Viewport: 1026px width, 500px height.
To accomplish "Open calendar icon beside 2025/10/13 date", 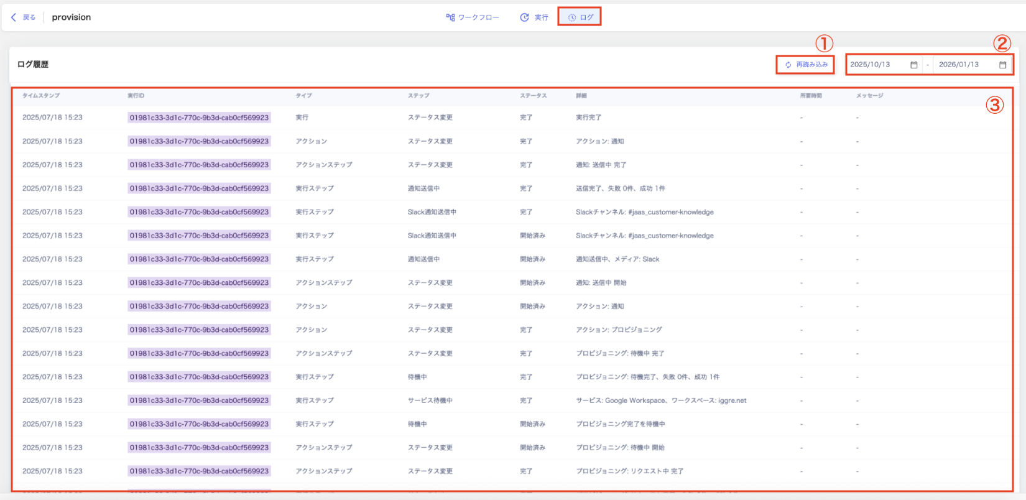I will [913, 65].
